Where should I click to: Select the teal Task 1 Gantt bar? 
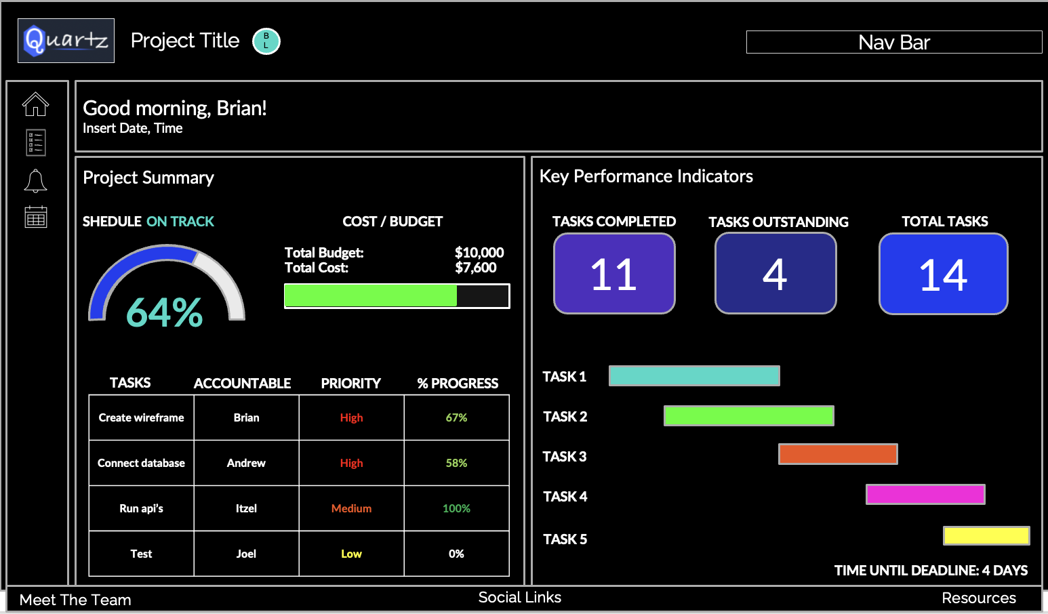tap(694, 375)
